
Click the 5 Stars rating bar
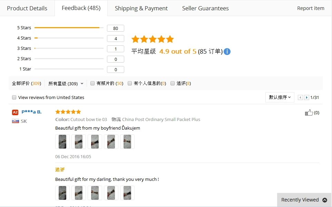click(x=69, y=28)
